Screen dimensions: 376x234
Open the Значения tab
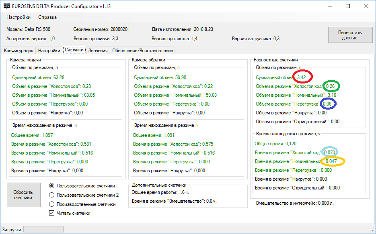pos(98,51)
